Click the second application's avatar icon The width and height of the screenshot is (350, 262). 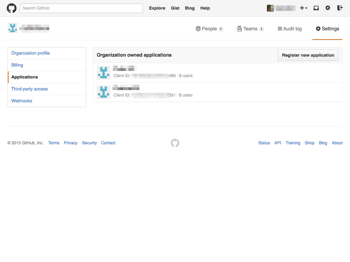pos(104,92)
